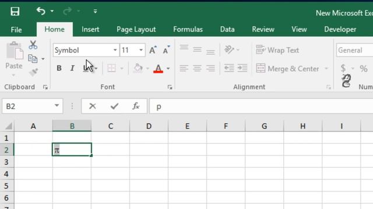Select column G header
This screenshot has height=209, width=373.
pos(264,126)
